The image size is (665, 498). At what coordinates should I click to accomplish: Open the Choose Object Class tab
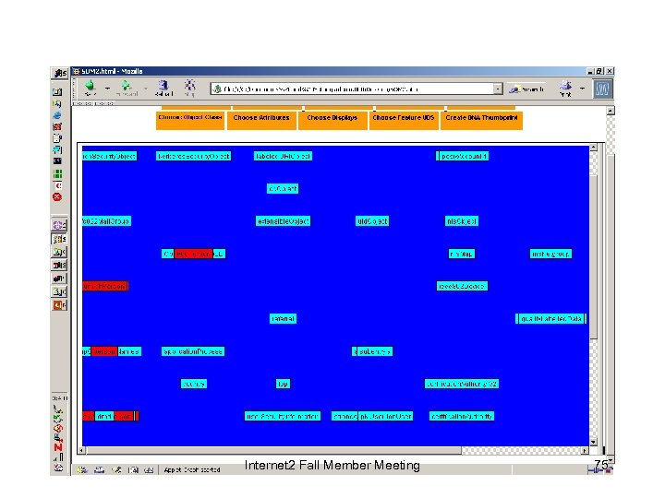[190, 120]
